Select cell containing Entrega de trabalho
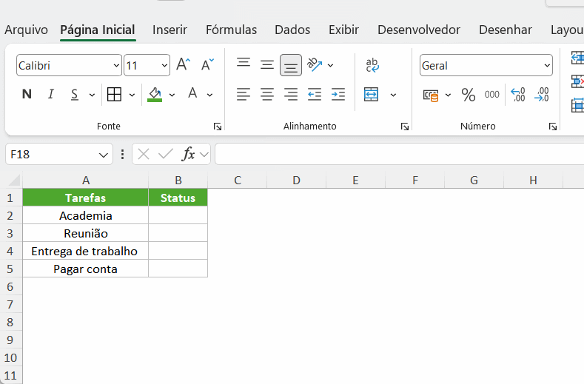 coord(85,252)
